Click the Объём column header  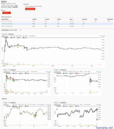[59, 19]
